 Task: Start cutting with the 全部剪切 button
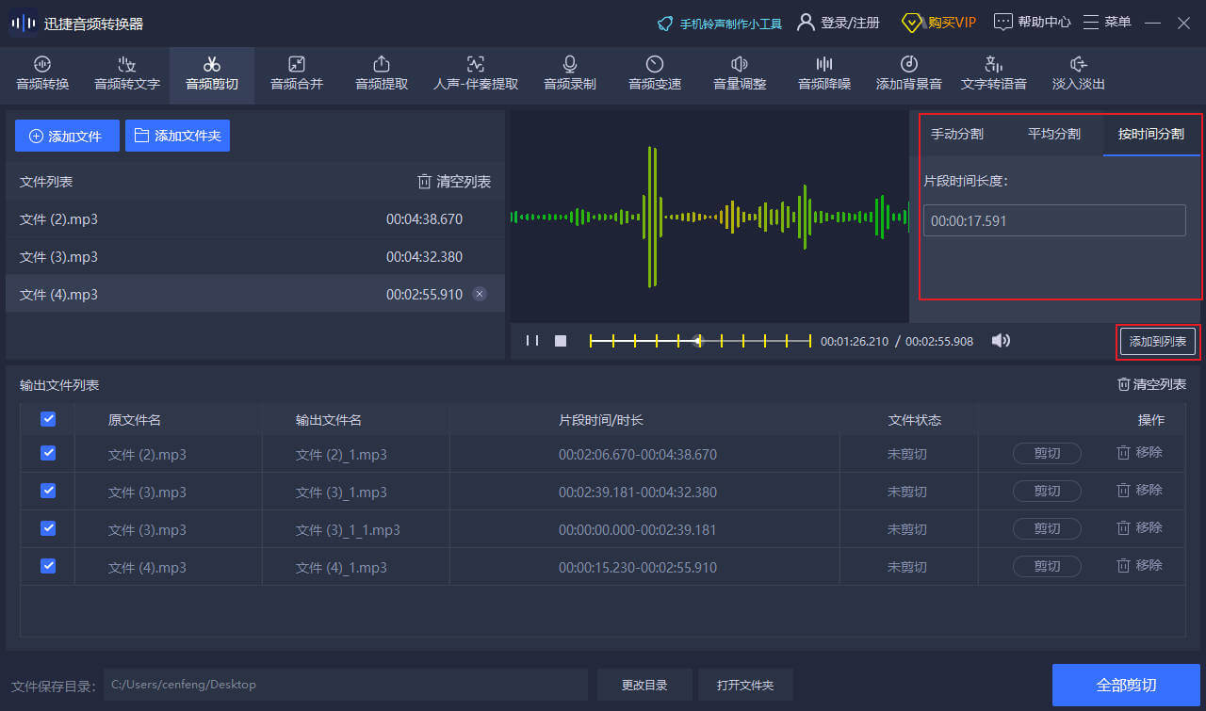(1125, 685)
